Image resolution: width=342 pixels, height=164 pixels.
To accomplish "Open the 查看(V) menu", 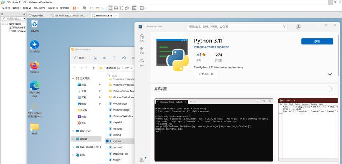I will click(x=27, y=8).
